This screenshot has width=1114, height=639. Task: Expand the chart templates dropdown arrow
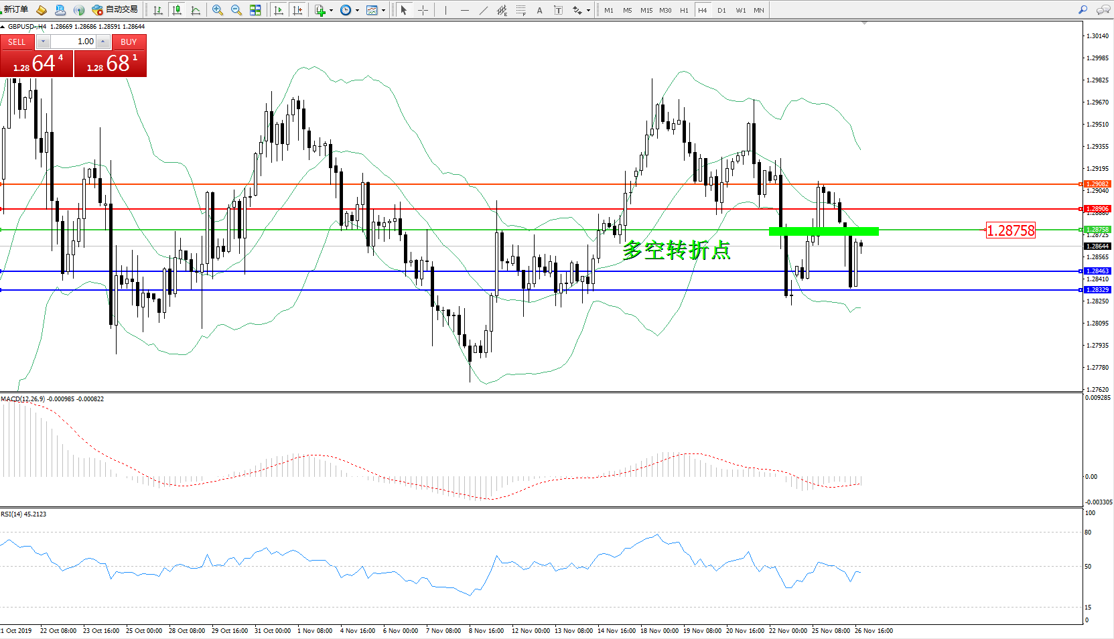click(x=383, y=10)
